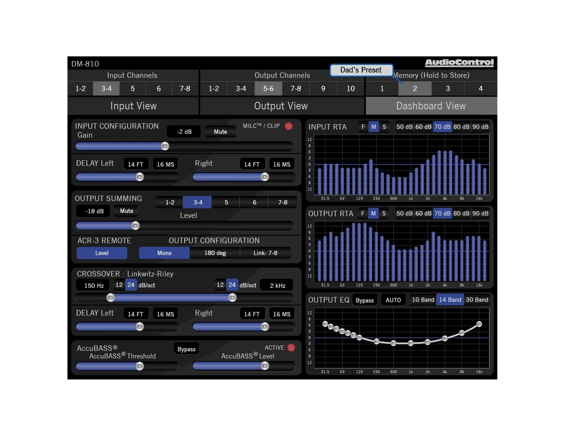Select the S mode in Output RTA

tap(384, 213)
